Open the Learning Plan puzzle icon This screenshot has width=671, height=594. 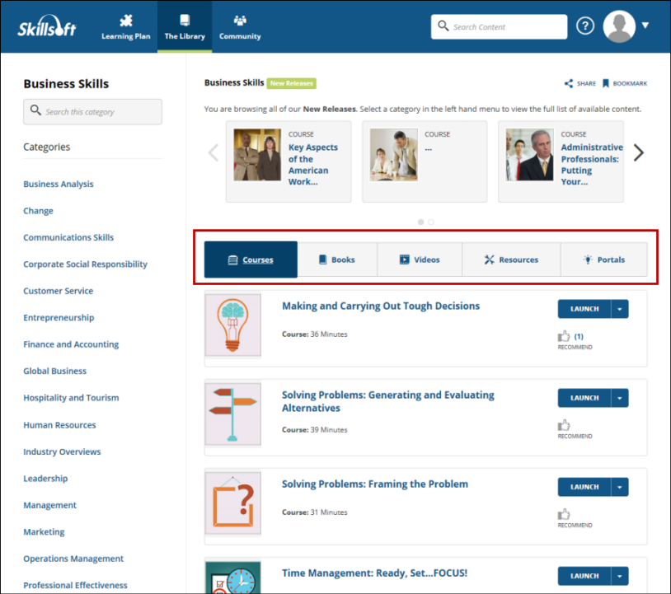(125, 21)
